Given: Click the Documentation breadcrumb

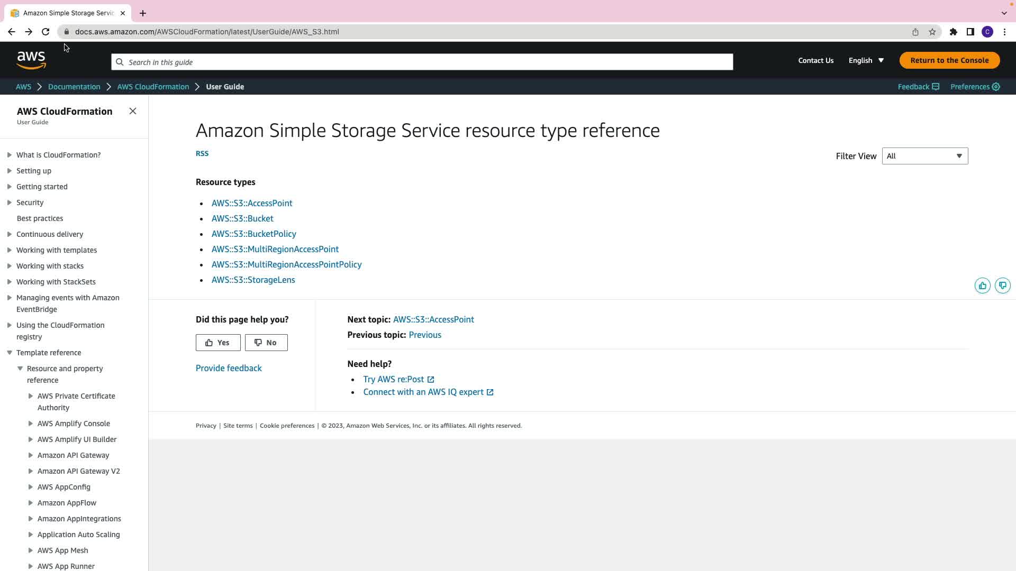Looking at the screenshot, I should [74, 87].
